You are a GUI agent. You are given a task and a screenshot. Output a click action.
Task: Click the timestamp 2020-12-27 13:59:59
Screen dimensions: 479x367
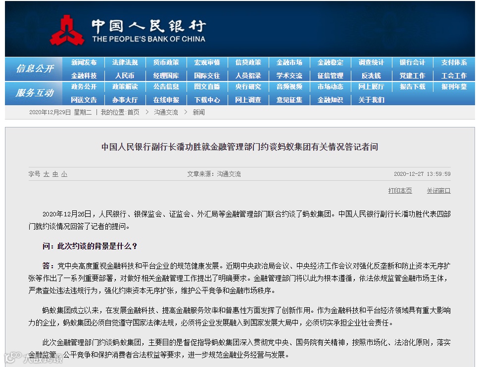422,174
